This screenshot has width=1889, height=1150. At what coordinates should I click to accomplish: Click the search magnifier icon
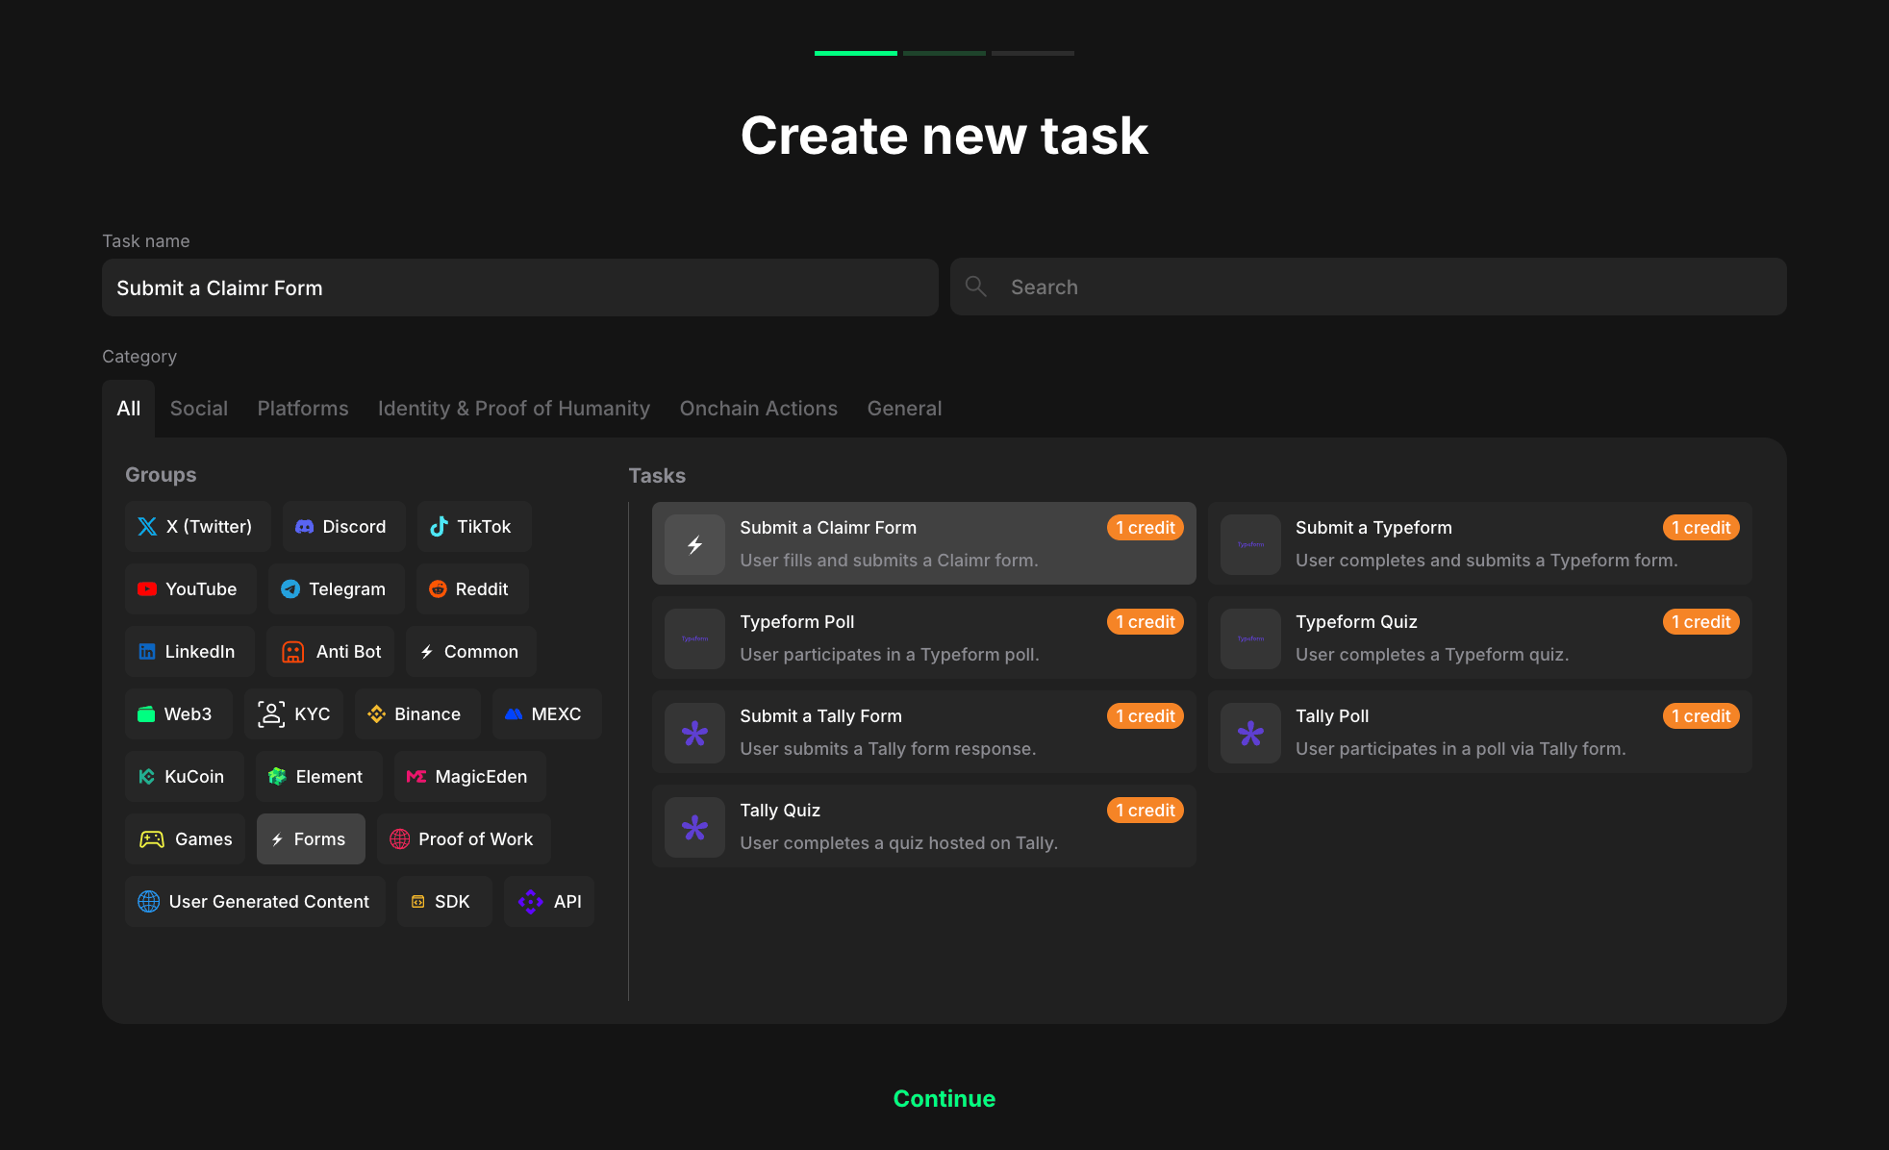[976, 287]
